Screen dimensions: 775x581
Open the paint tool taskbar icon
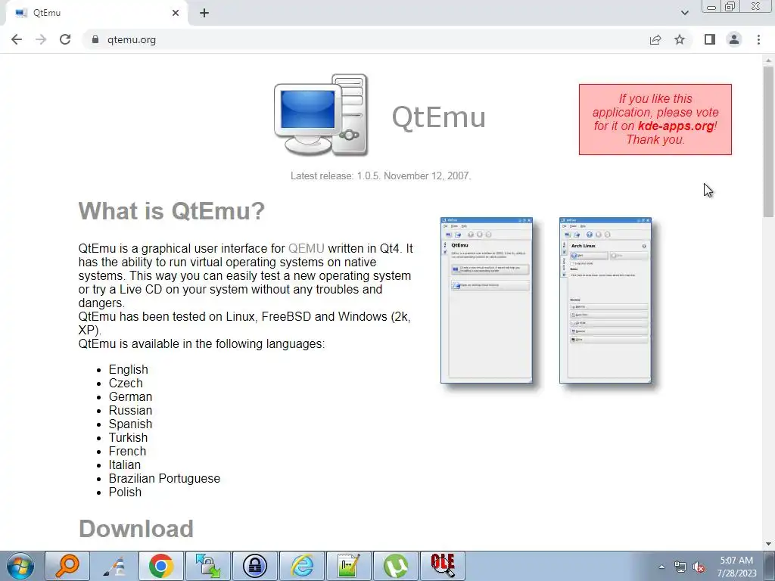[x=114, y=566]
